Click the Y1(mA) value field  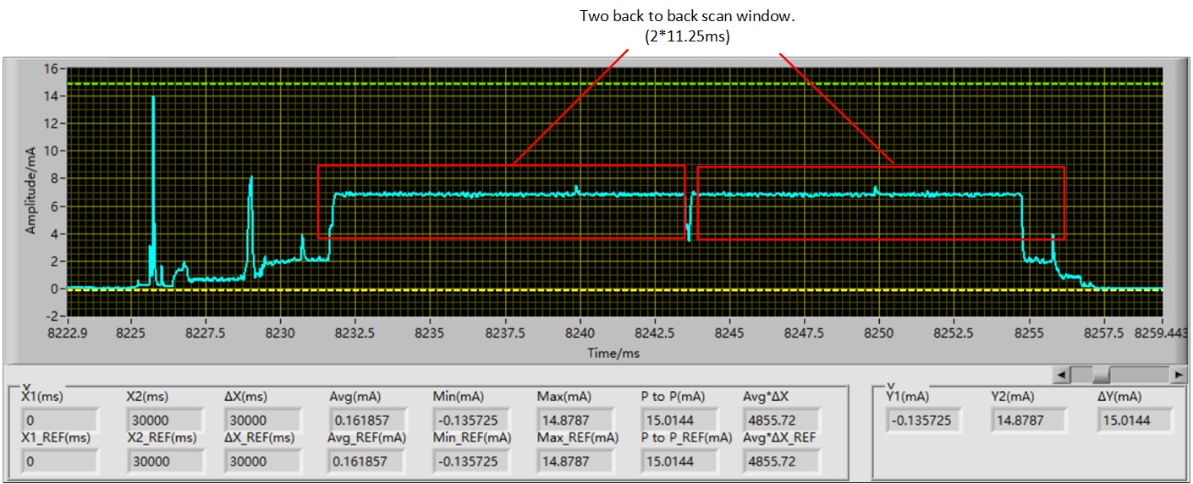tap(923, 421)
